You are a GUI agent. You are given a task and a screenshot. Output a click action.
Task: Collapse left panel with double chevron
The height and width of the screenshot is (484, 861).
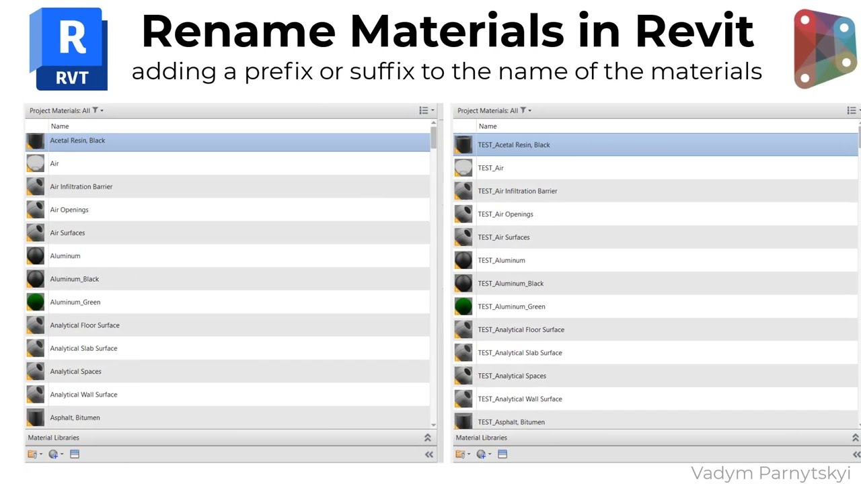pyautogui.click(x=428, y=454)
